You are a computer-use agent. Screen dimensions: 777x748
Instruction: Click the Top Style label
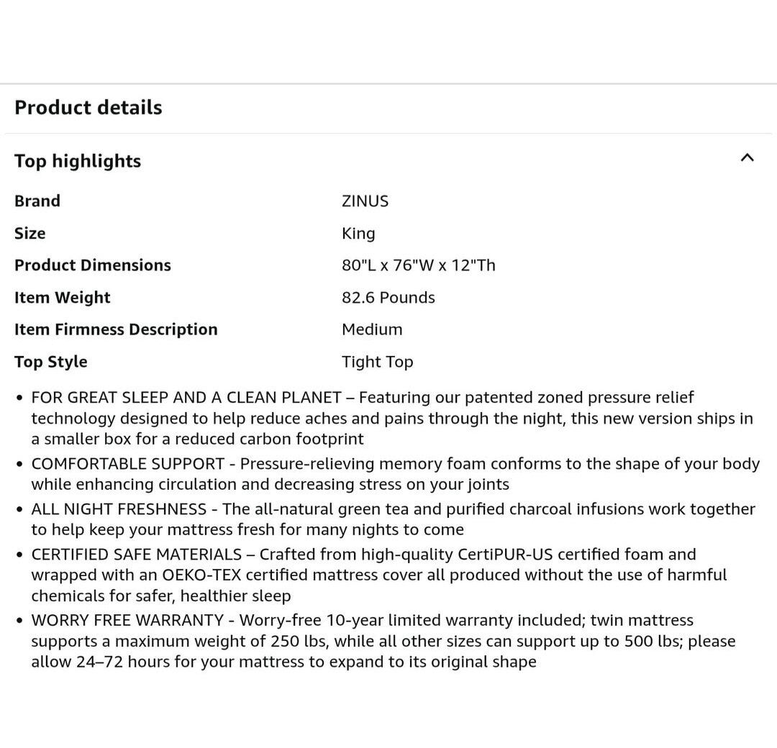(51, 362)
